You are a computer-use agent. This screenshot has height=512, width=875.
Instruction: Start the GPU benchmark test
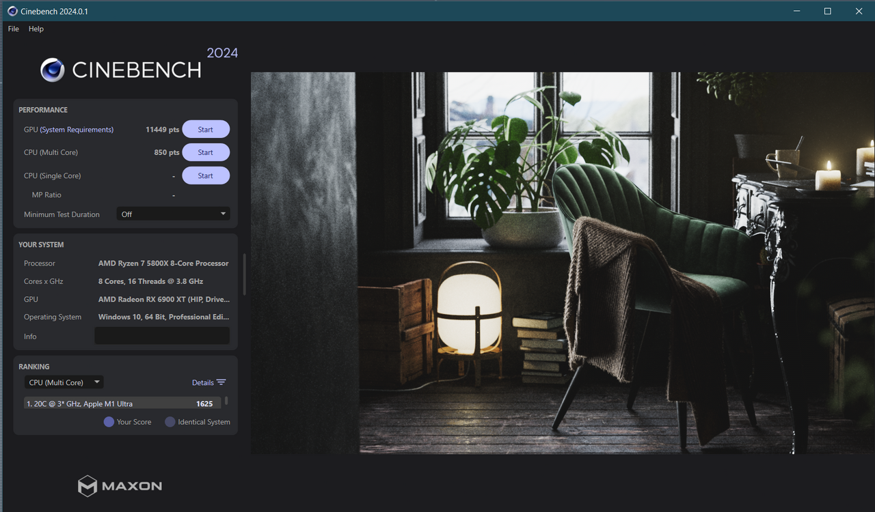point(205,130)
